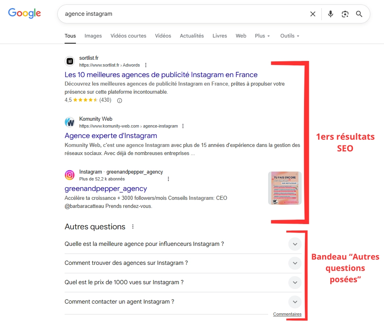Open the 'Agence experte d'Instagram' result
The width and height of the screenshot is (384, 327).
click(111, 136)
